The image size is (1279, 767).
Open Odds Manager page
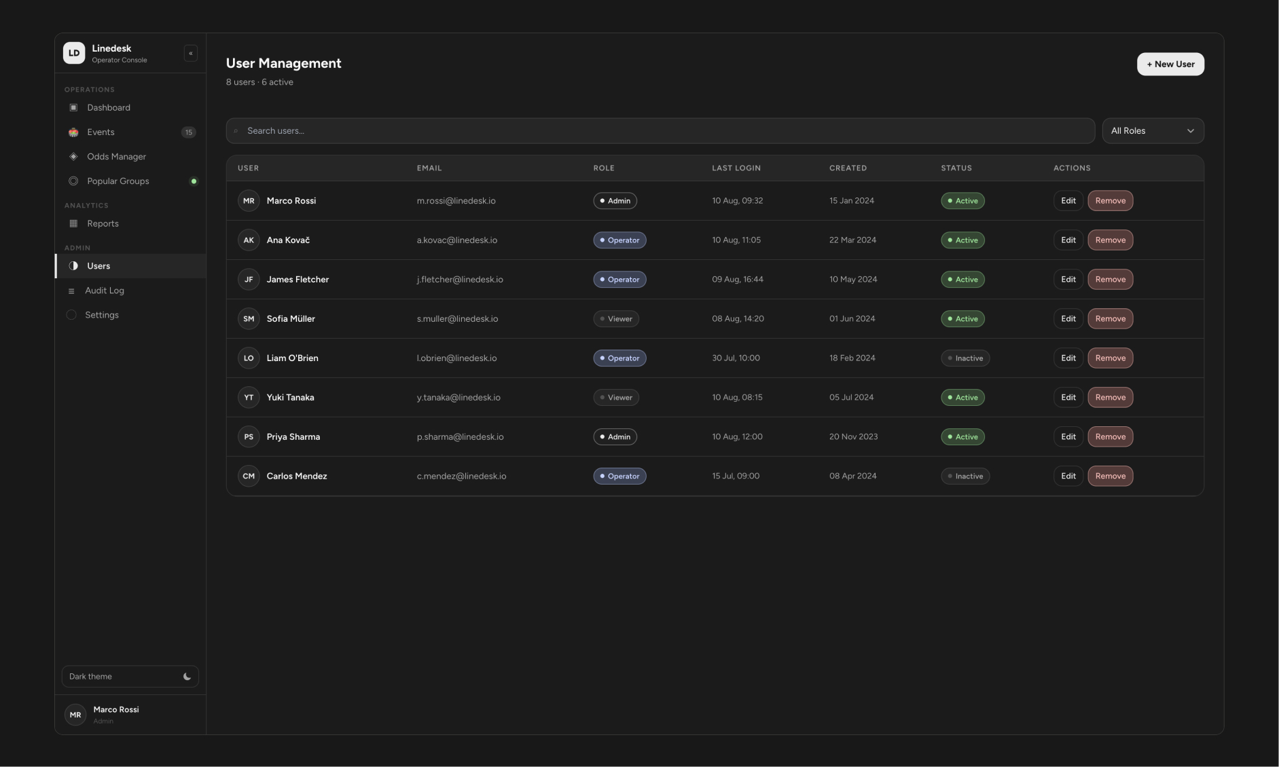point(130,157)
